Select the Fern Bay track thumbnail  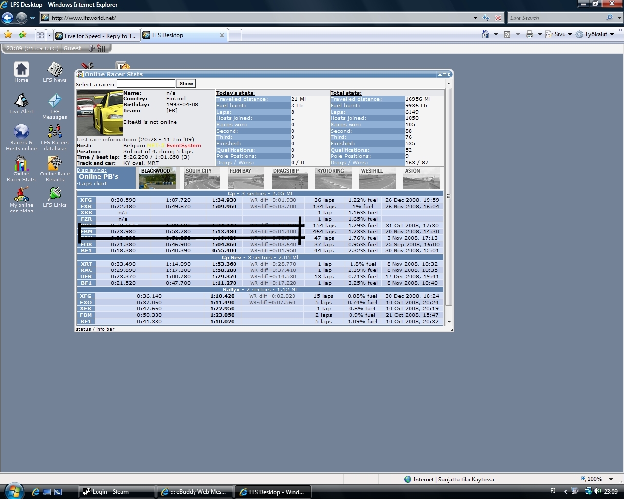point(245,178)
